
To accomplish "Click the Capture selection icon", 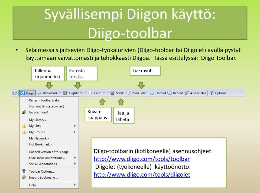I will point(90,93).
